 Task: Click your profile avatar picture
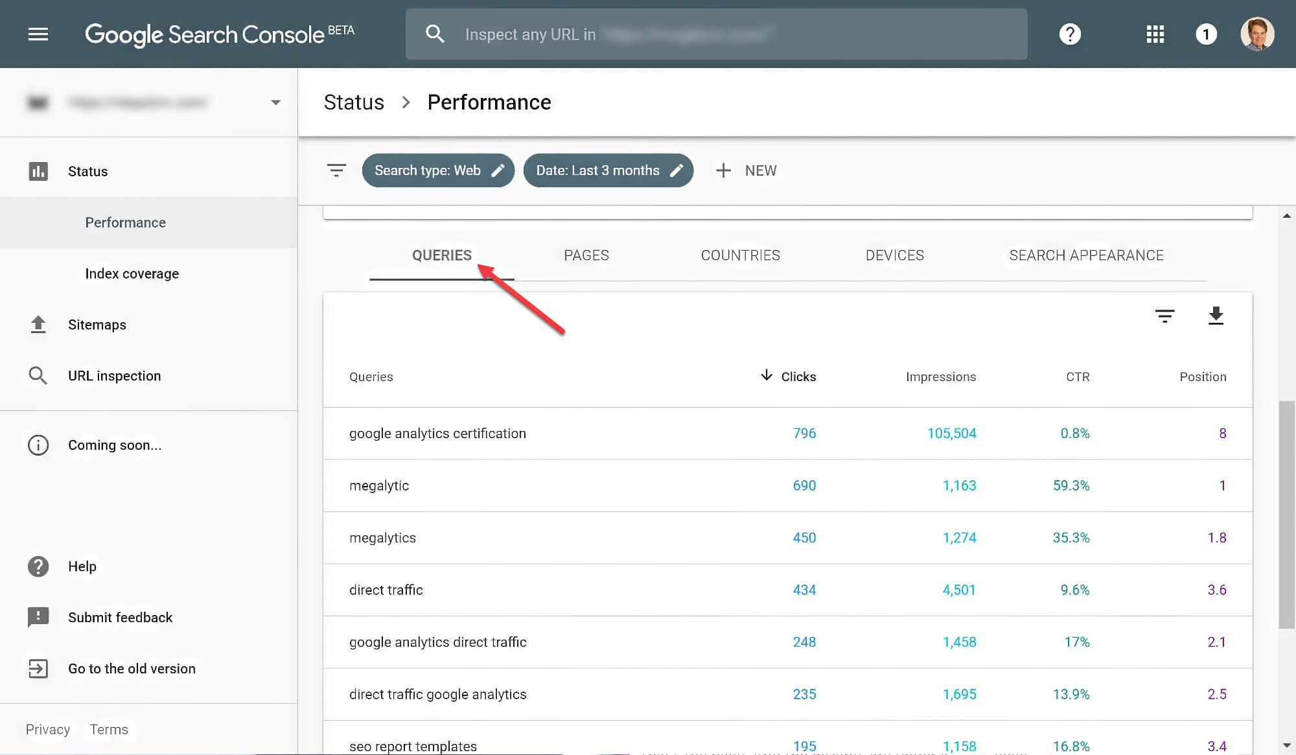(x=1257, y=34)
